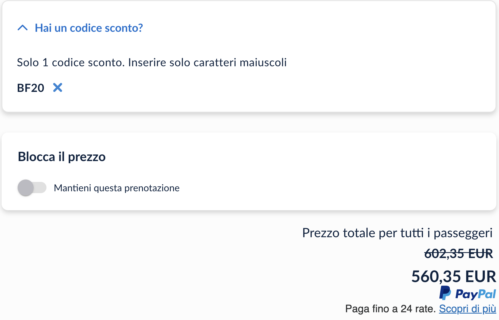Click the "Hai un codice sconto?" heading

pyautogui.click(x=89, y=28)
